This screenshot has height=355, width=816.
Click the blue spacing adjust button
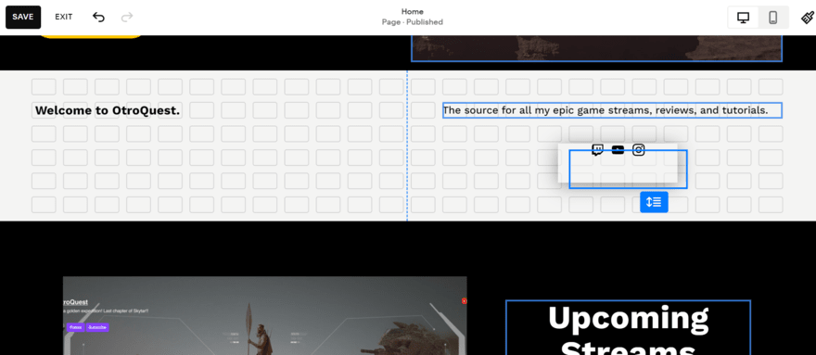654,202
